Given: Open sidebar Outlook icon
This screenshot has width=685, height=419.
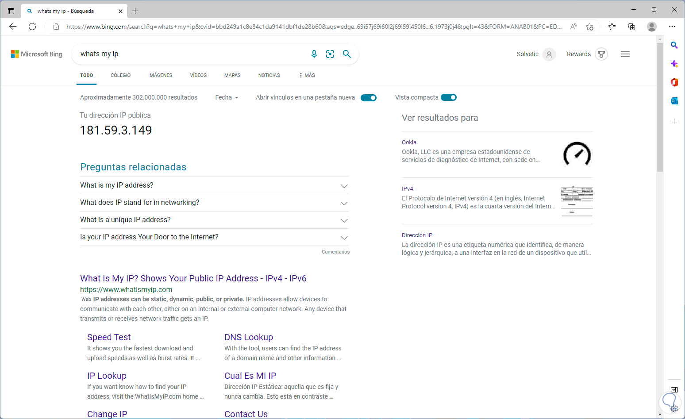Looking at the screenshot, I should point(674,101).
